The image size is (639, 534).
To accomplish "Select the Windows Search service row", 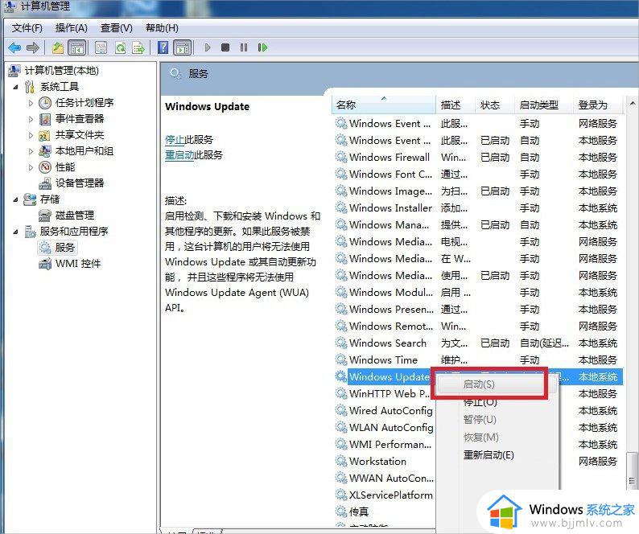I will (478, 343).
